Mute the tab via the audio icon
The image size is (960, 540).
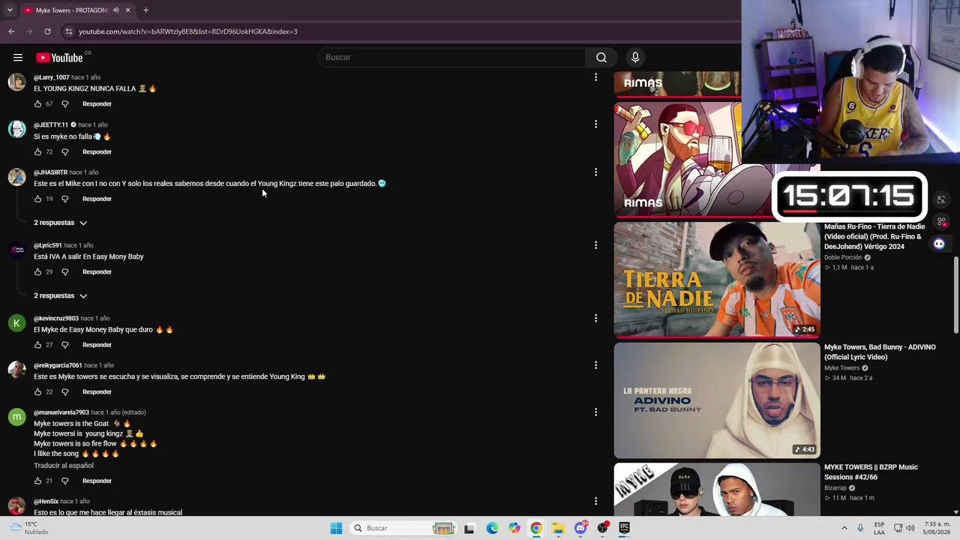tap(115, 10)
